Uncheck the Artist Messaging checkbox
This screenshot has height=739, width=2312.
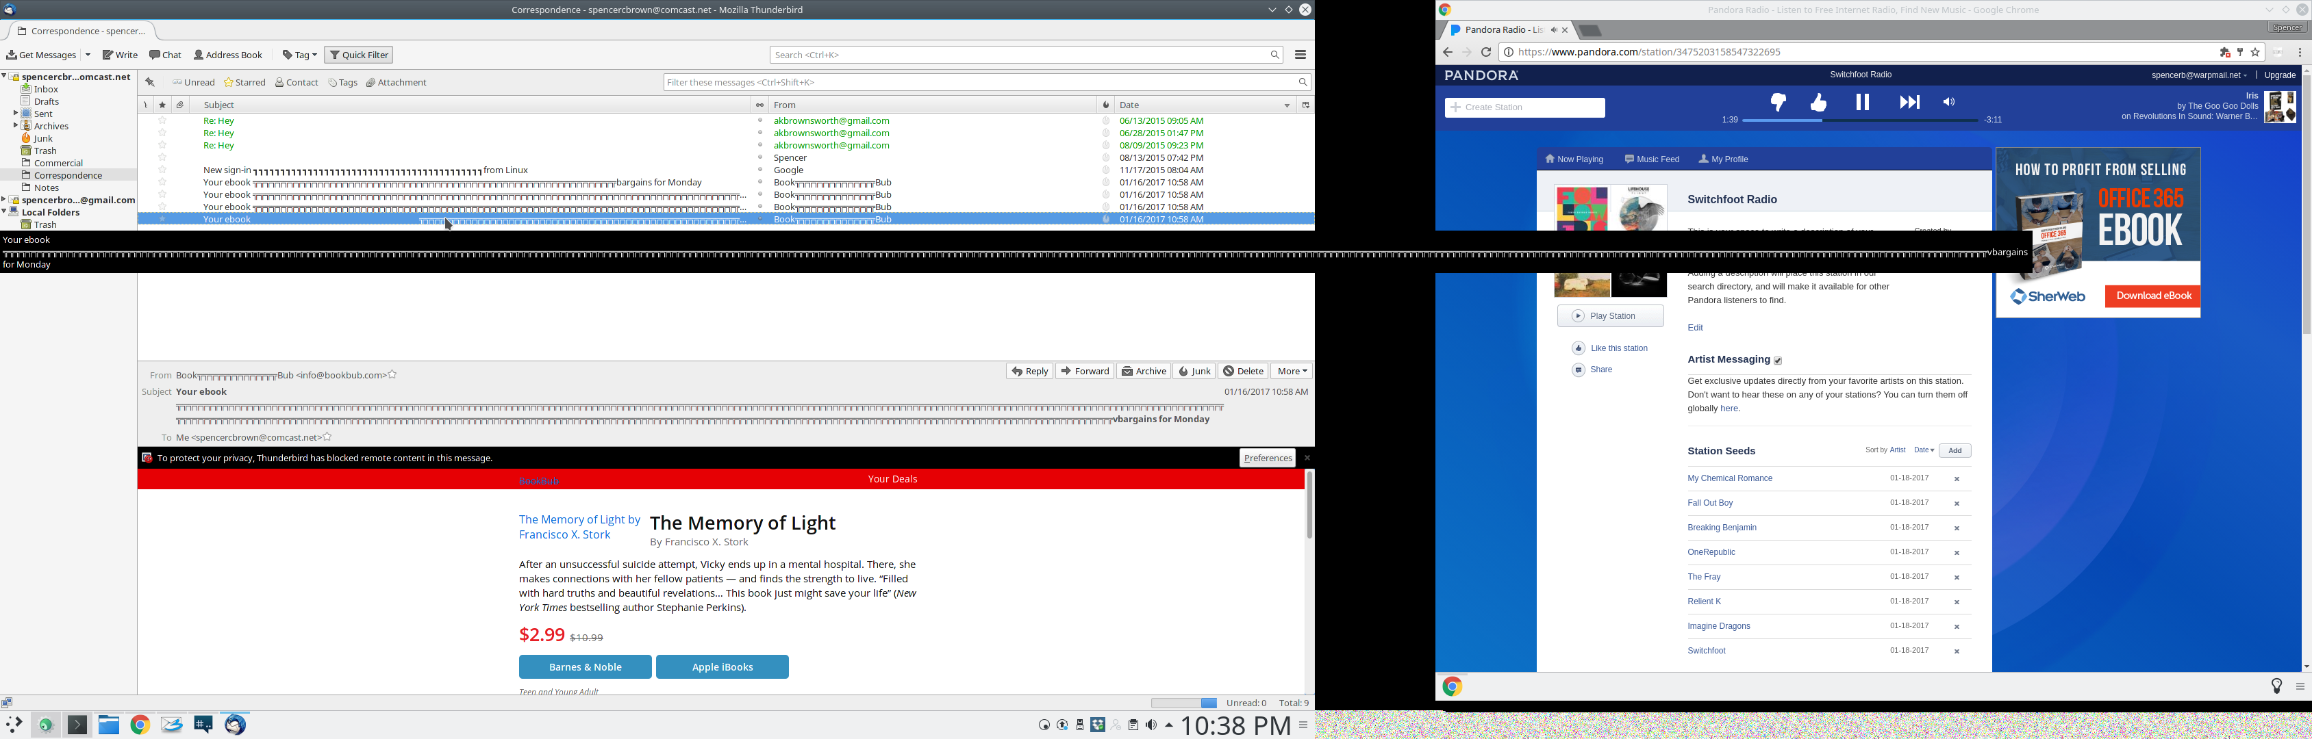pyautogui.click(x=1777, y=361)
